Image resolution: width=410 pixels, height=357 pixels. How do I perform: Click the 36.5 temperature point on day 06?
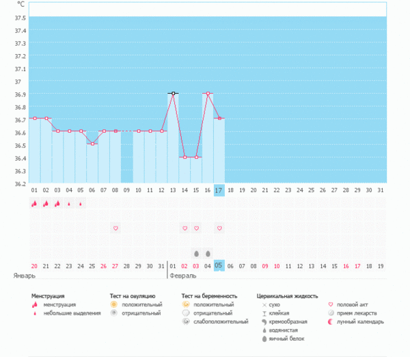click(92, 144)
